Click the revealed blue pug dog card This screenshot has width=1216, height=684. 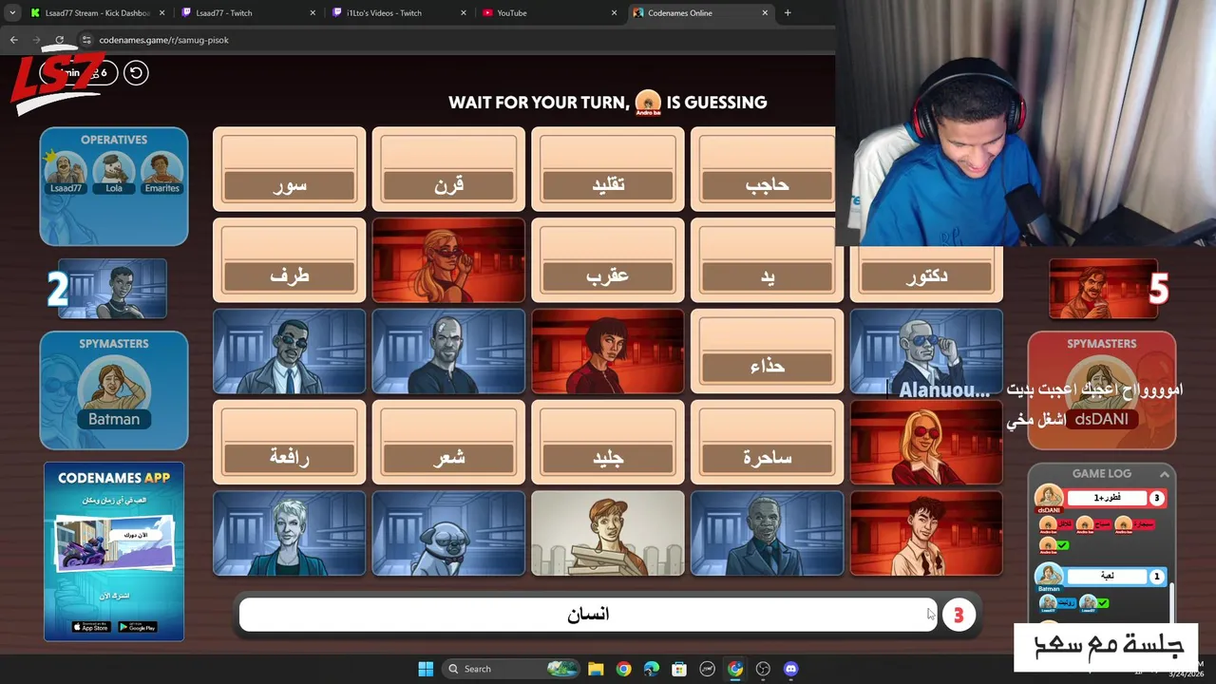[x=448, y=534]
